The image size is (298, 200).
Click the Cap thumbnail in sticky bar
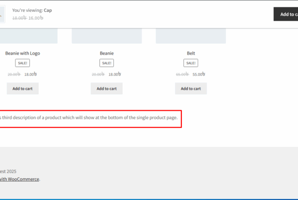click(1, 14)
